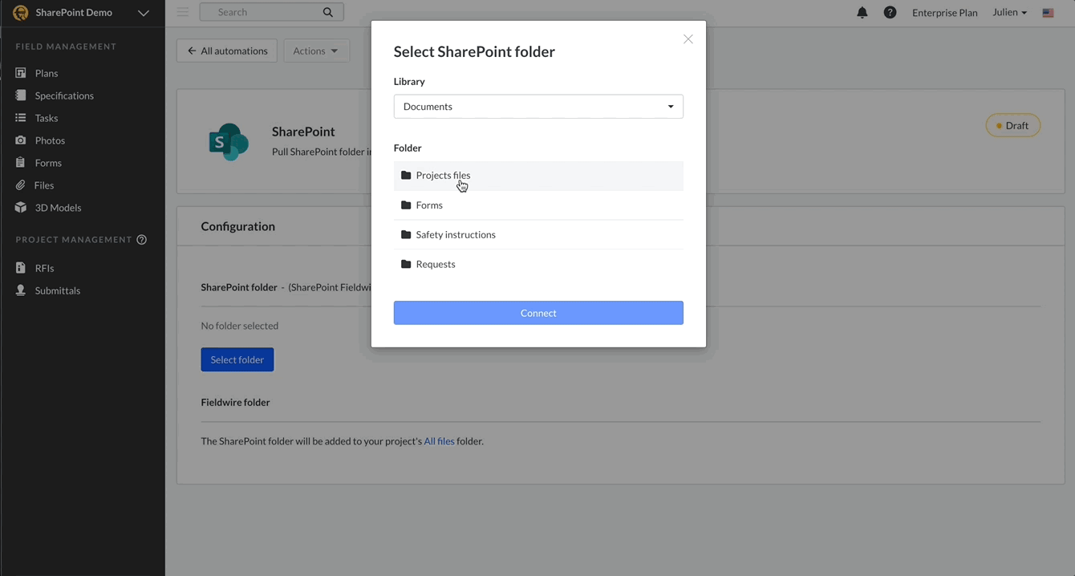Open the Julien account menu
1075x576 pixels.
[1008, 12]
